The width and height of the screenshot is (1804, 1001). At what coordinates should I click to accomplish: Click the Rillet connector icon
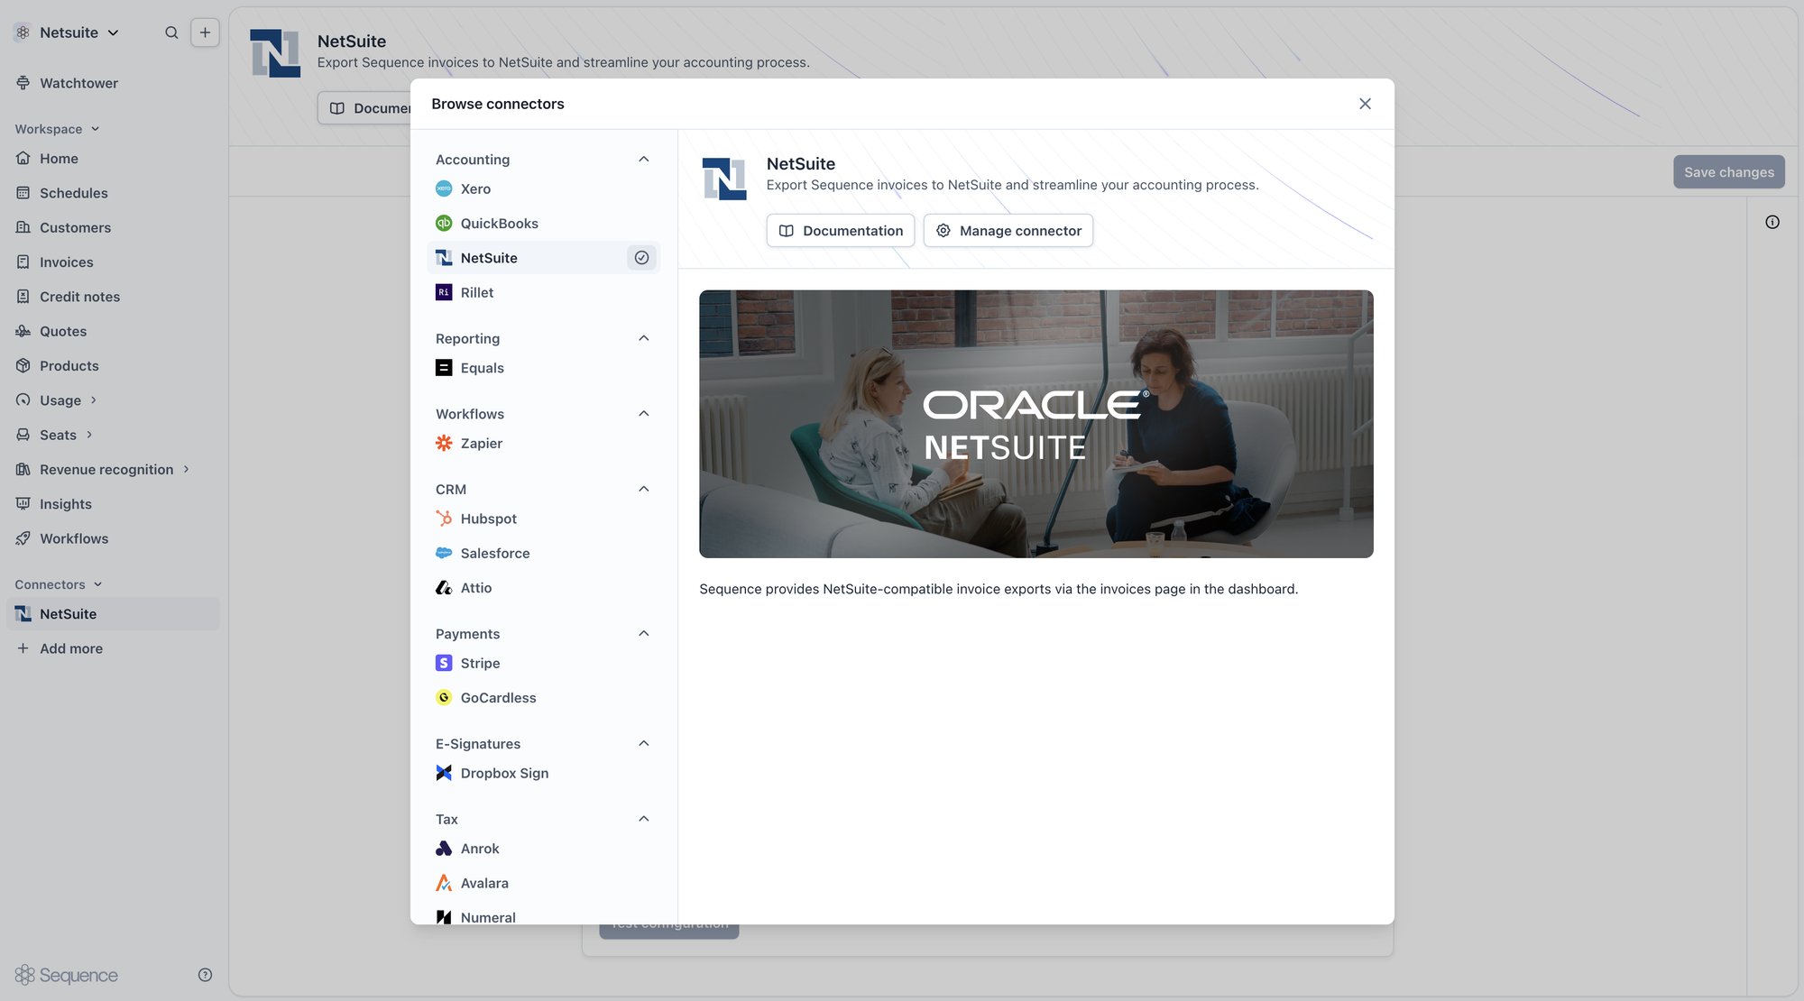444,292
